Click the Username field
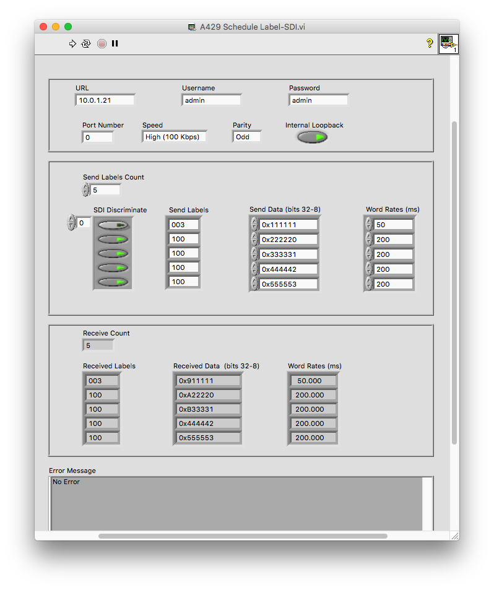This screenshot has height=590, width=494. pos(212,100)
